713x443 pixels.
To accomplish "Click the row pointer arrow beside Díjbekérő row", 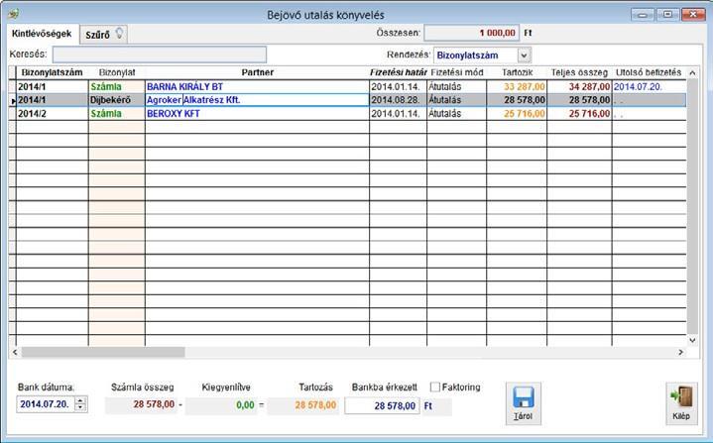I will (13, 101).
